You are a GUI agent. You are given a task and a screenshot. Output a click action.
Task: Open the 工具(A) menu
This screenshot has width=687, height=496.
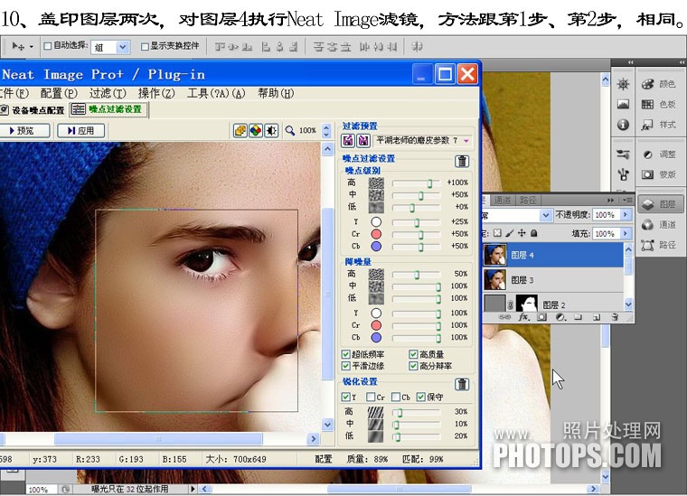[x=216, y=93]
